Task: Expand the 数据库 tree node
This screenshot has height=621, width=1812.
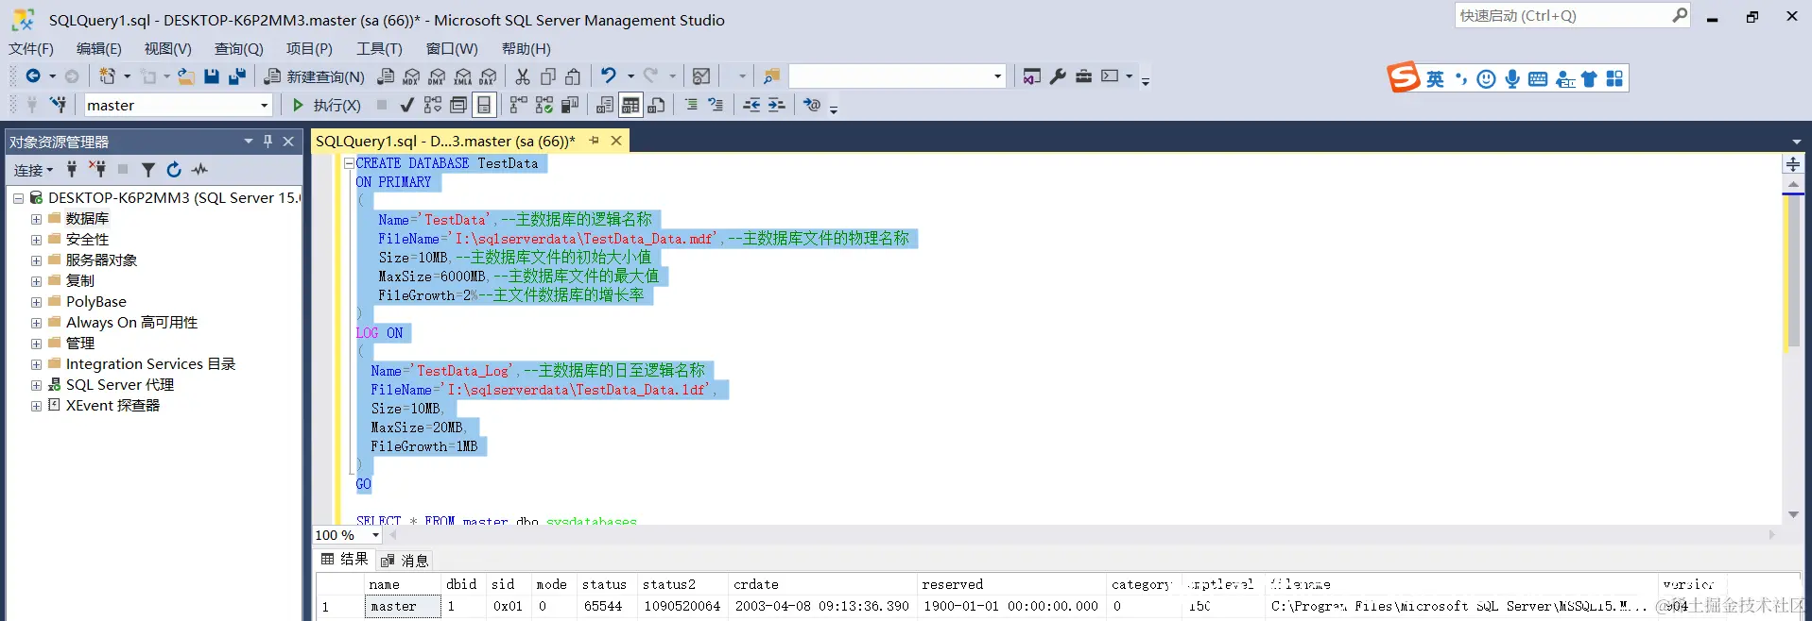Action: tap(36, 219)
